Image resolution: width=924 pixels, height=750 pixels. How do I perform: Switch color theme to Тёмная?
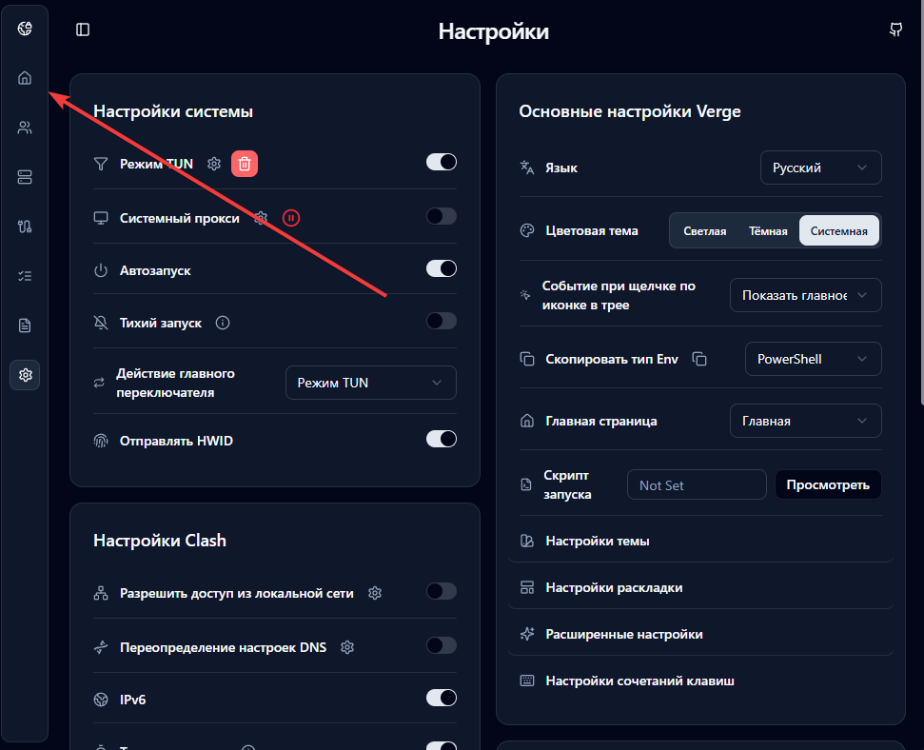767,229
